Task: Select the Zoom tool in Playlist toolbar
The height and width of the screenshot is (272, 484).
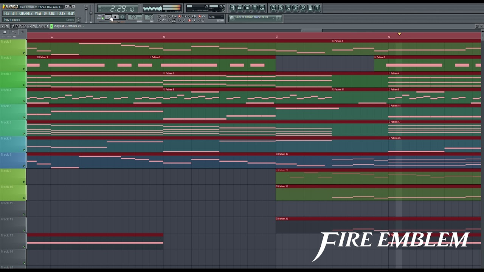Action: (42, 26)
